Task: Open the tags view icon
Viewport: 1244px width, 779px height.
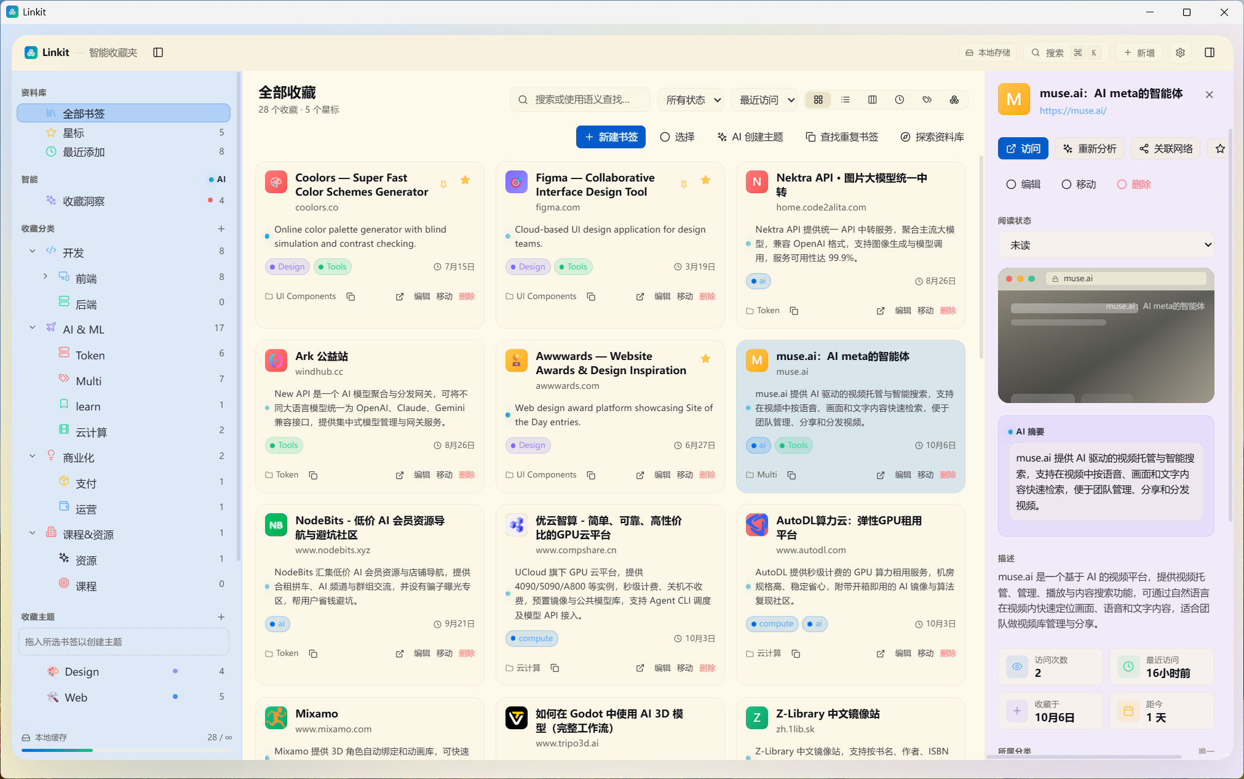Action: tap(927, 100)
